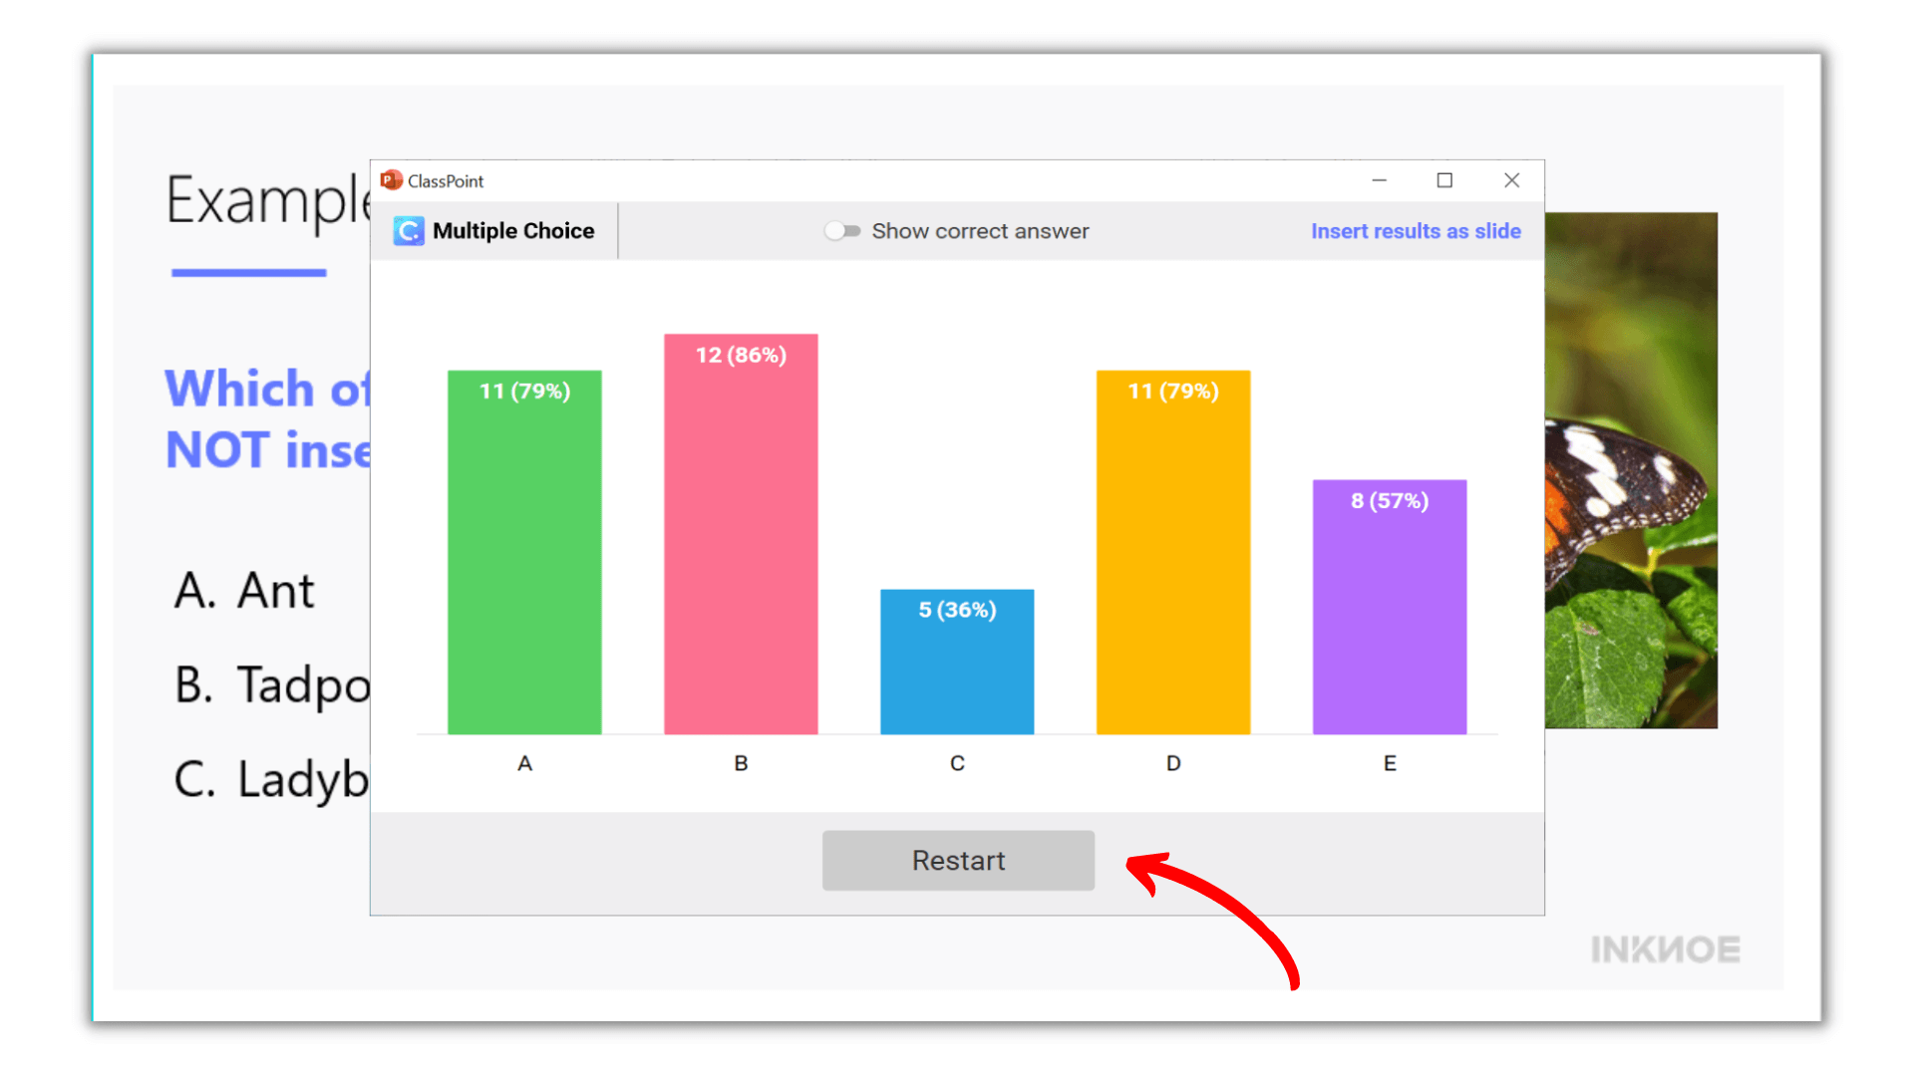Image resolution: width=1914 pixels, height=1076 pixels.
Task: Maximize the ClassPoint window
Action: (x=1444, y=180)
